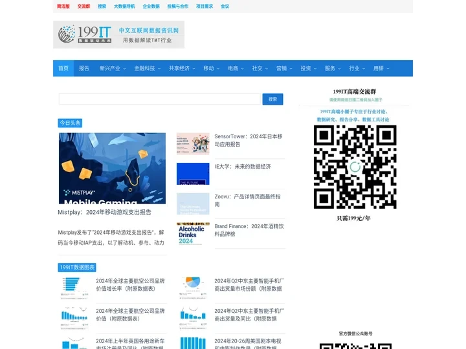Click the Mistplay article summary text
The image size is (466, 349).
click(111, 237)
